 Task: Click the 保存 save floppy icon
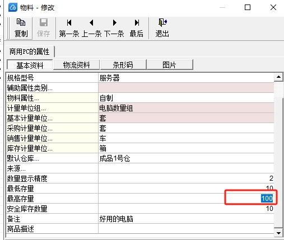pos(44,22)
